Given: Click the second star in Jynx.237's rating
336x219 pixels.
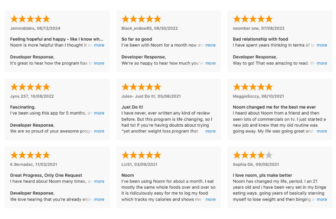Looking at the screenshot, I should pyautogui.click(x=23, y=87).
